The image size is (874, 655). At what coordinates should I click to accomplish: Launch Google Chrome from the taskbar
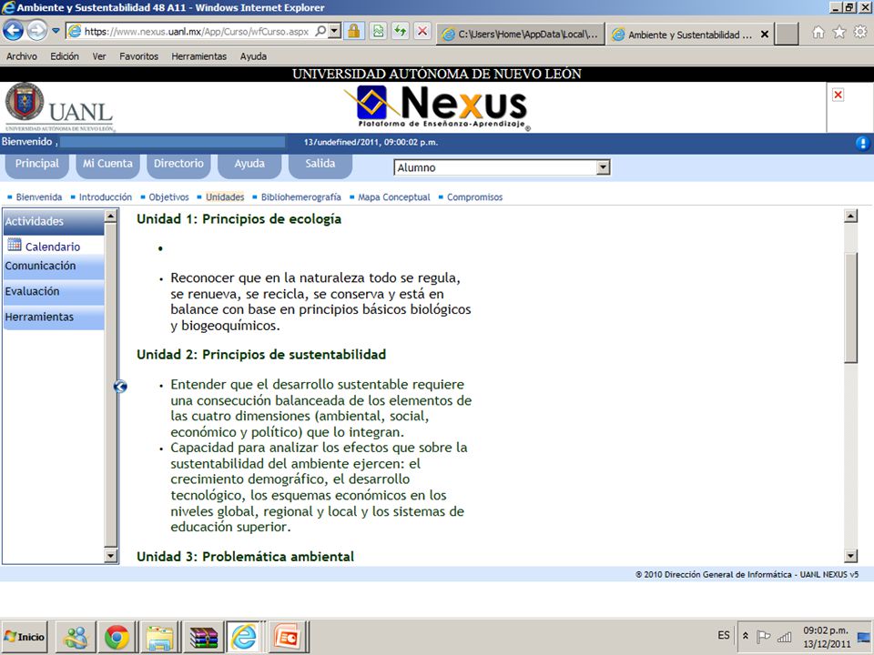point(117,637)
